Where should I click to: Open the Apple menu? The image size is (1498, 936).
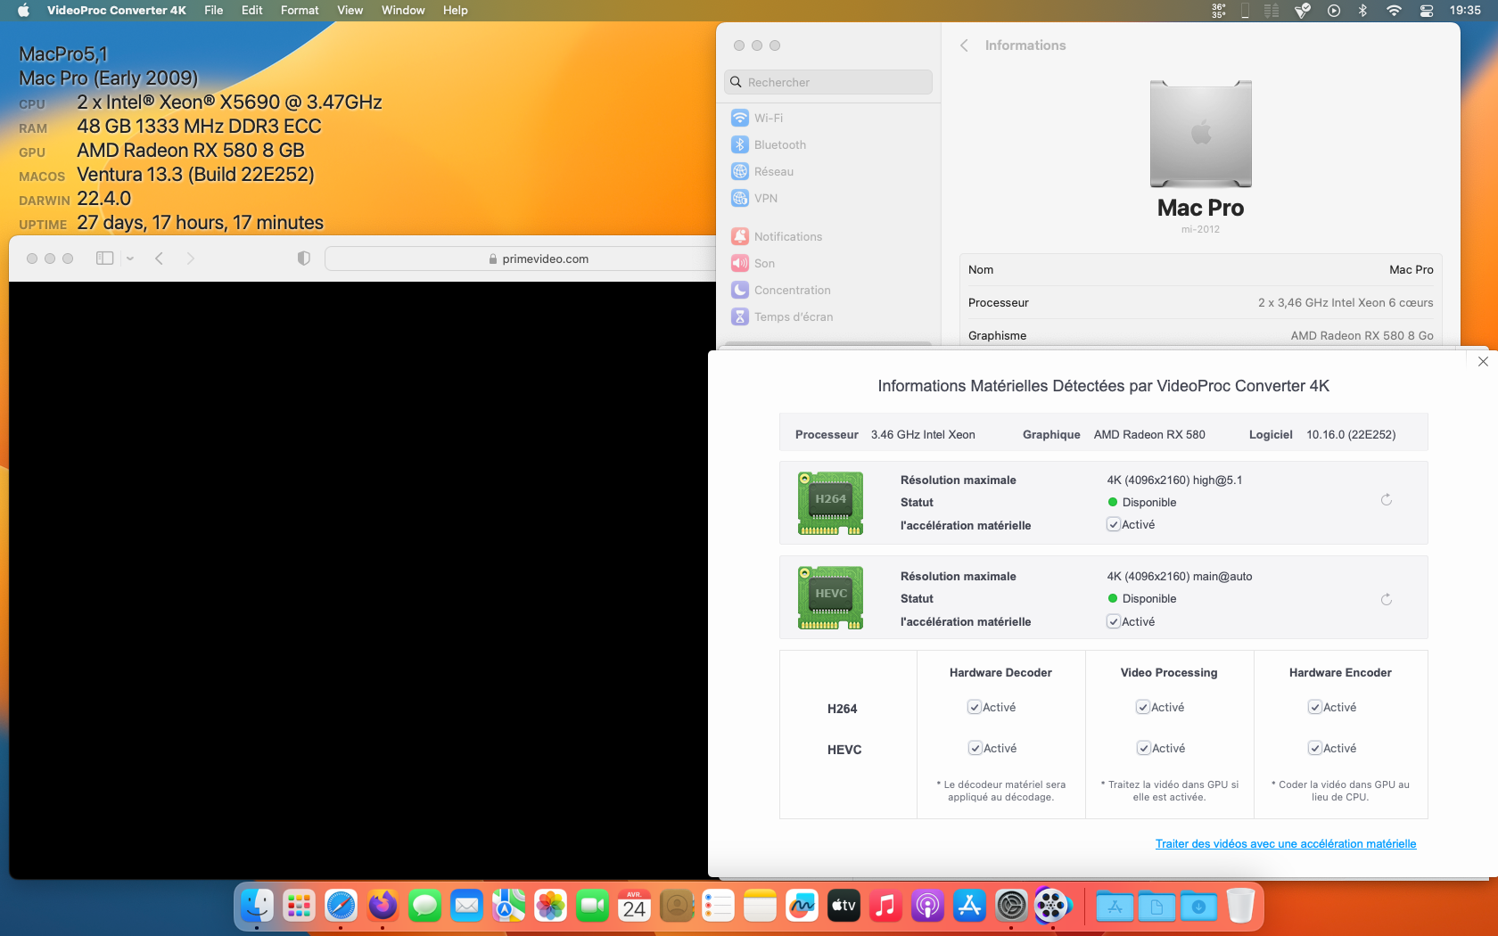click(x=23, y=11)
